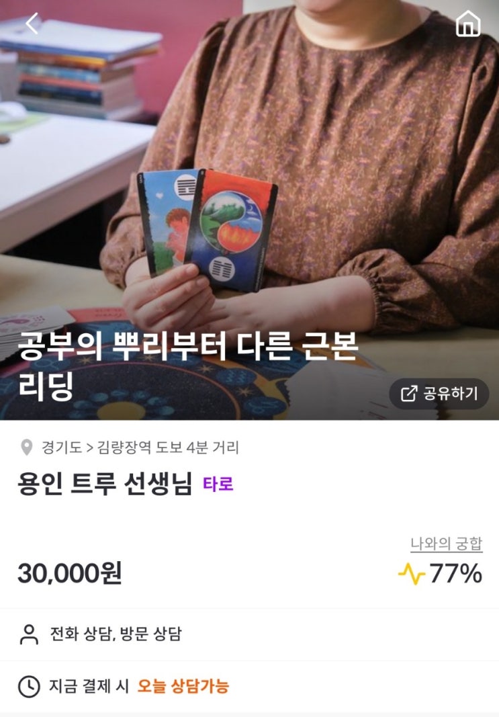
Task: Open the home icon
Action: point(468,24)
